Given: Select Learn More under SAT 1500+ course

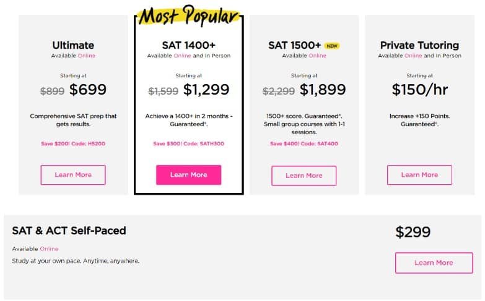Looking at the screenshot, I should [x=304, y=176].
